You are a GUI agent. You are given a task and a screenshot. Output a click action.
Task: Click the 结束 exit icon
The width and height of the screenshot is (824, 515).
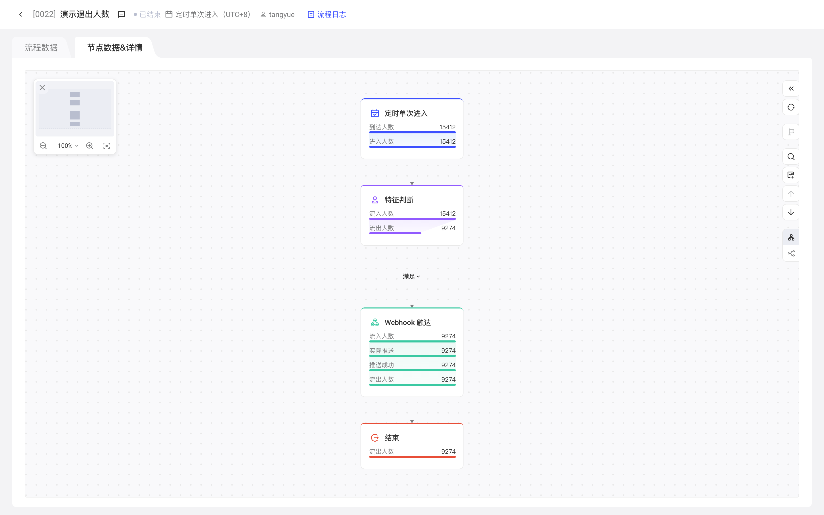coord(375,438)
